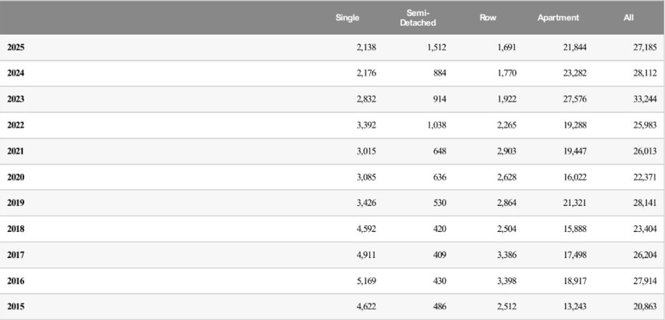Select the 2015 row label

15,307
